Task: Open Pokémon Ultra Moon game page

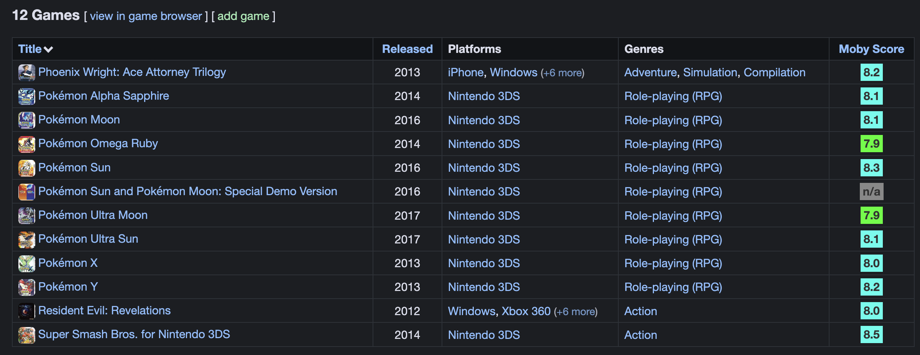Action: click(93, 215)
